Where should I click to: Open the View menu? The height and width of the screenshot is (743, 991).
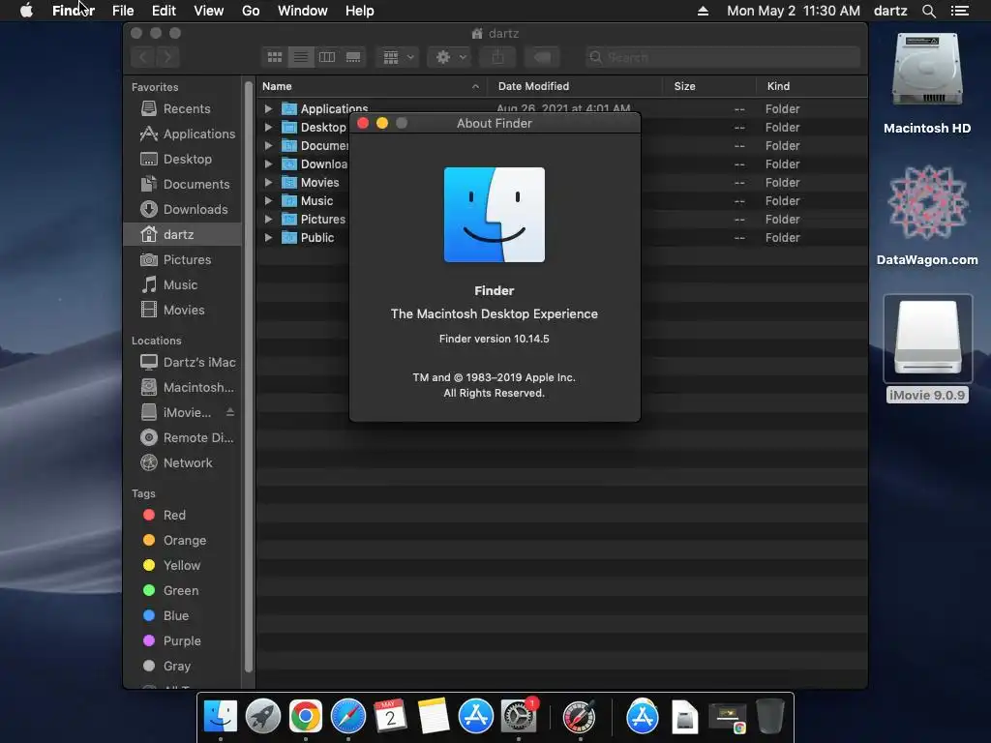(x=209, y=11)
